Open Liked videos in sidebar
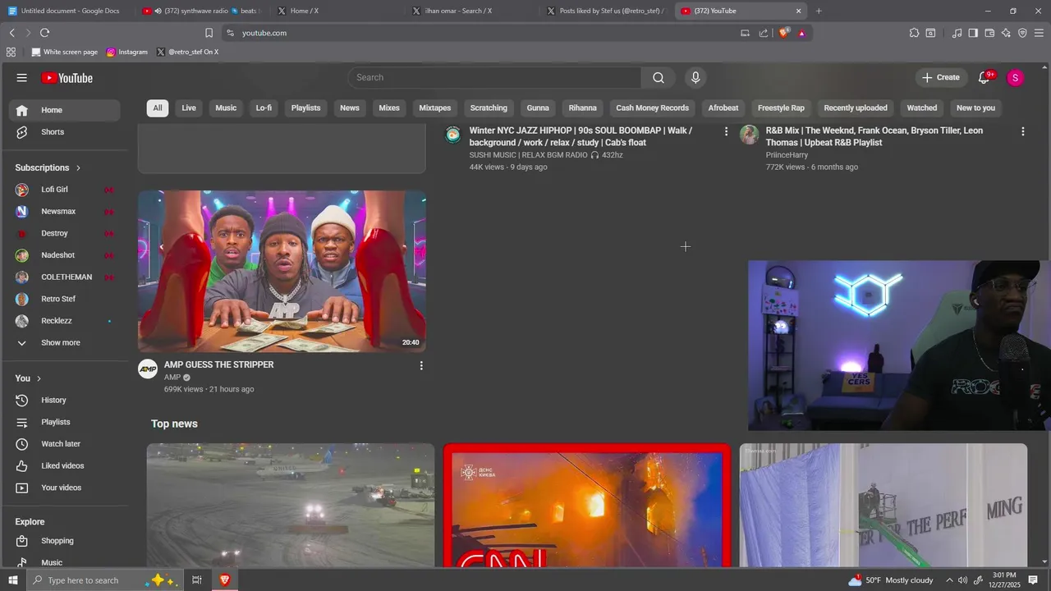This screenshot has height=591, width=1051. click(63, 465)
